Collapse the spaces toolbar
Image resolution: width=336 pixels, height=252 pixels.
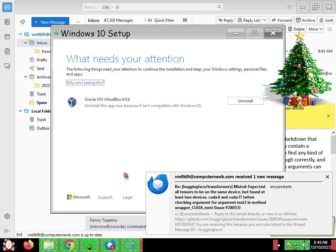[7, 231]
